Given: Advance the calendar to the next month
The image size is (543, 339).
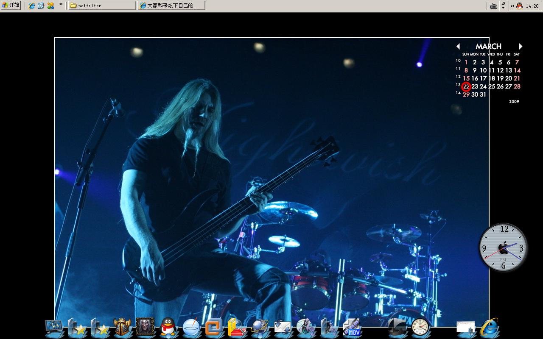Looking at the screenshot, I should [x=521, y=47].
